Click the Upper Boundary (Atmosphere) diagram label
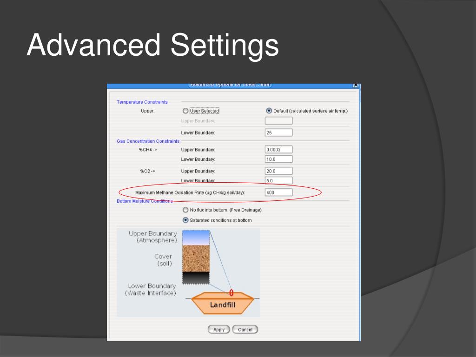 152,237
